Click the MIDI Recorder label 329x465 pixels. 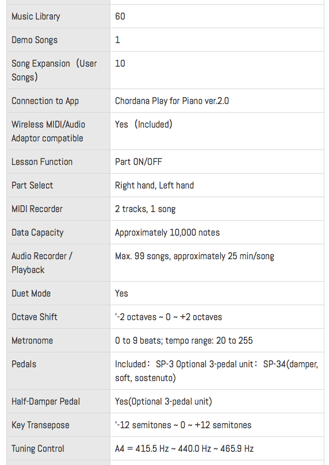pyautogui.click(x=37, y=209)
